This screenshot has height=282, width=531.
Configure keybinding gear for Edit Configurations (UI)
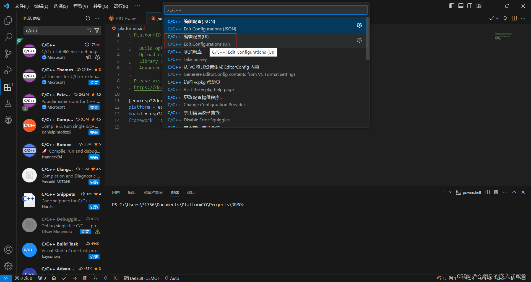tap(359, 40)
